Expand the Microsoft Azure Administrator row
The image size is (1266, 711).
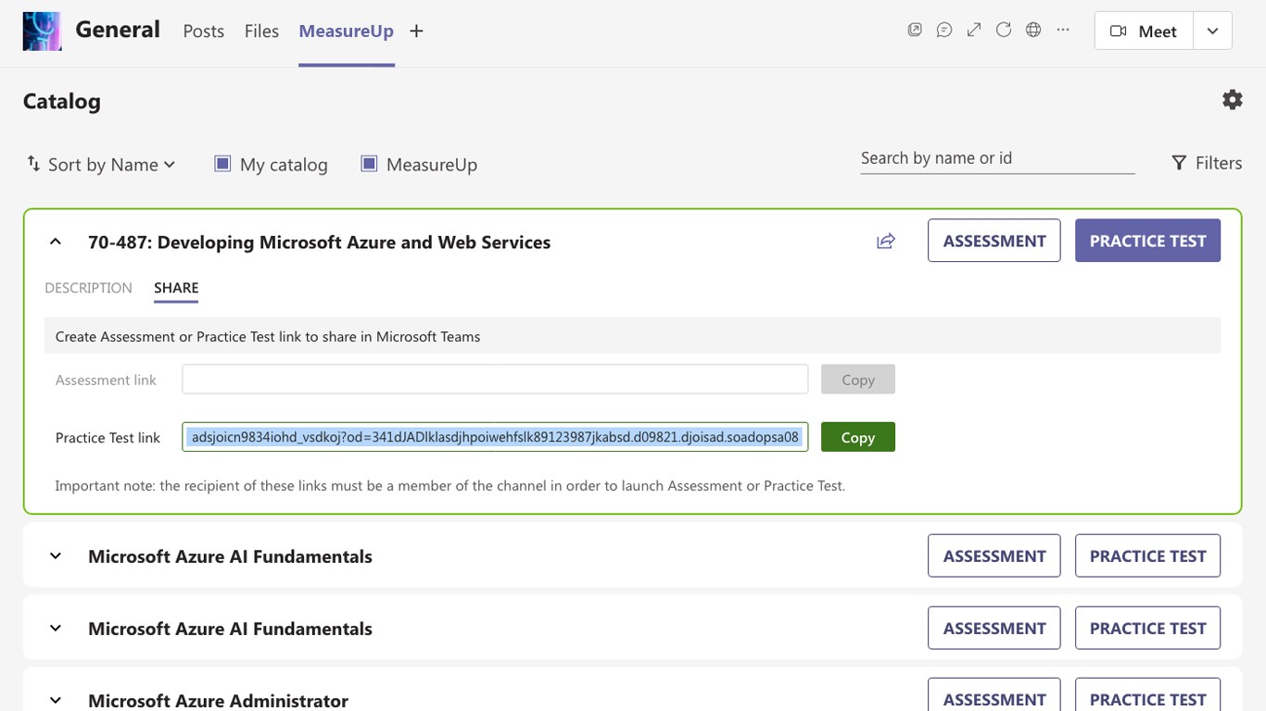pos(56,700)
